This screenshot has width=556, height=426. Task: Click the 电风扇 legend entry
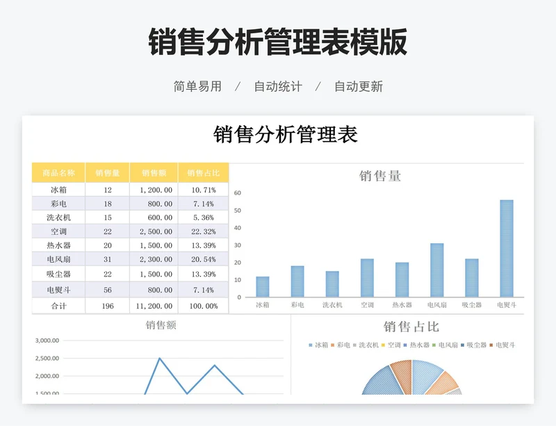445,345
